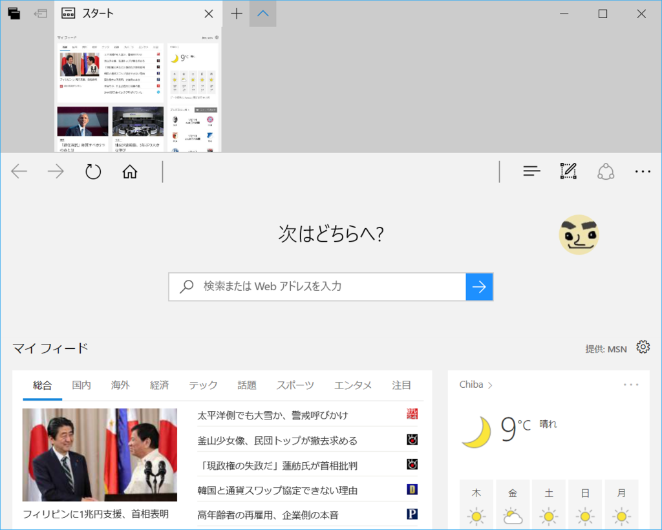Click the D source icon beside 韓国と通貨スワップ
662x530 pixels.
point(412,489)
